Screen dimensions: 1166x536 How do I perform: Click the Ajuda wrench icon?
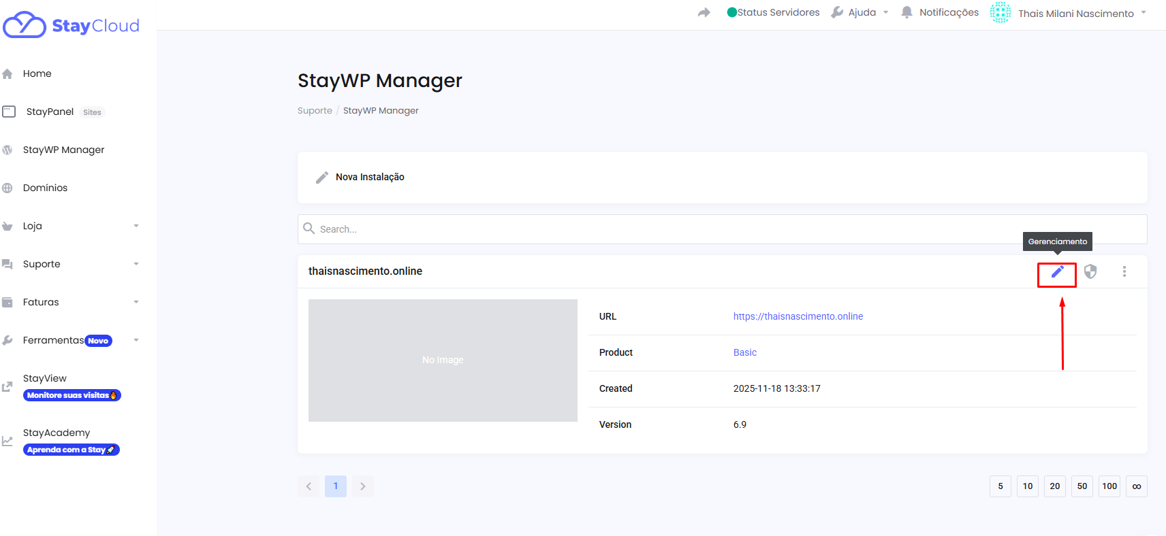point(837,12)
